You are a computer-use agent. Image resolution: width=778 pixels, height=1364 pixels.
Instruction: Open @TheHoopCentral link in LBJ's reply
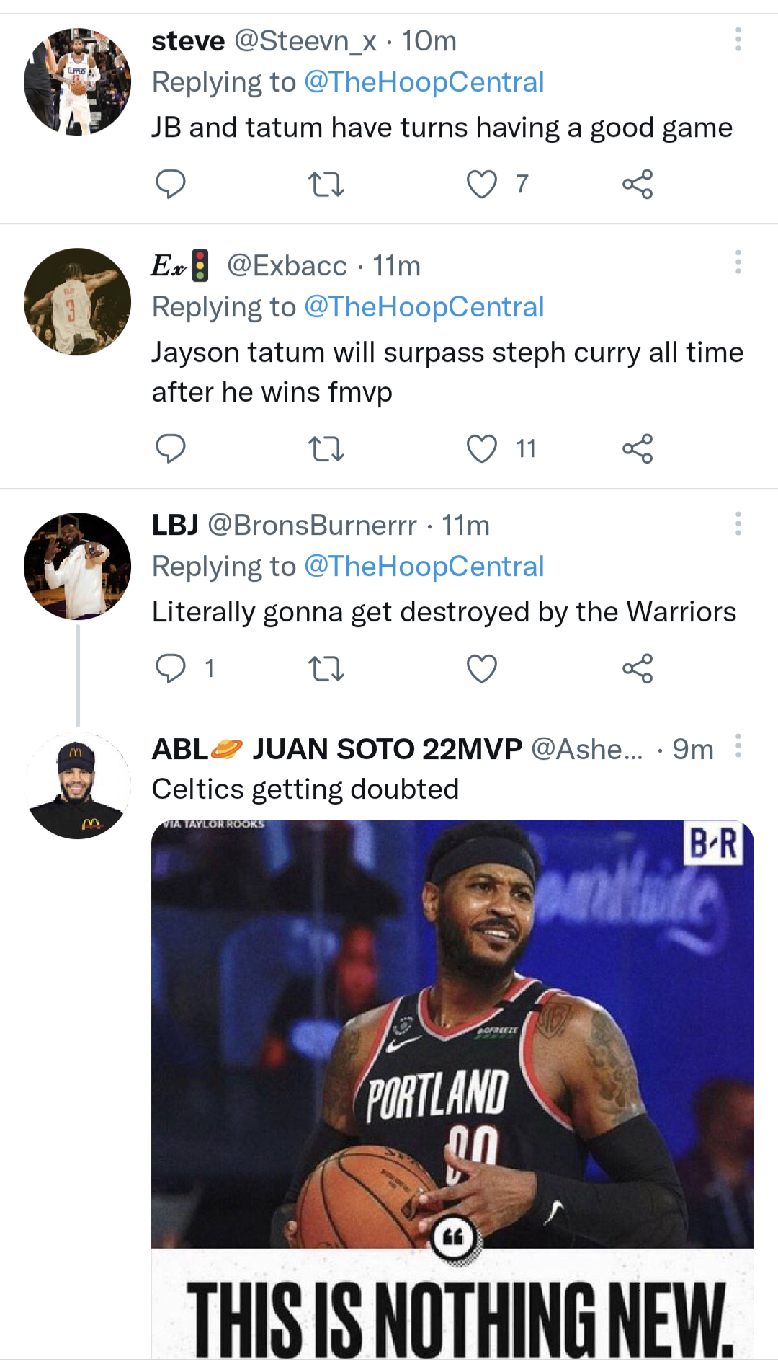point(424,567)
